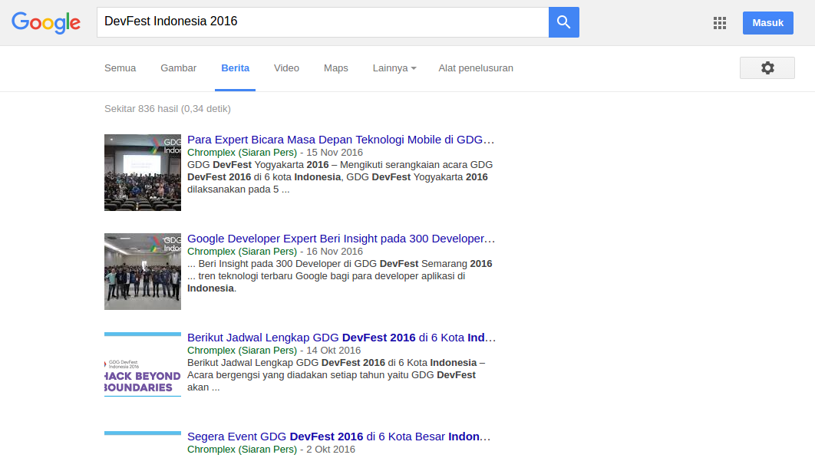
Task: Switch to the Gambar tab
Action: (x=178, y=68)
